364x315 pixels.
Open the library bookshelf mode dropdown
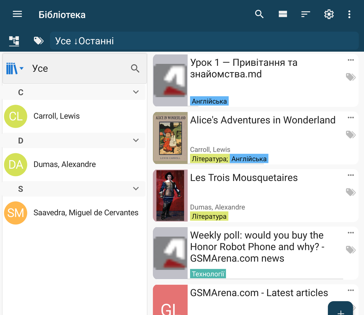(15, 68)
